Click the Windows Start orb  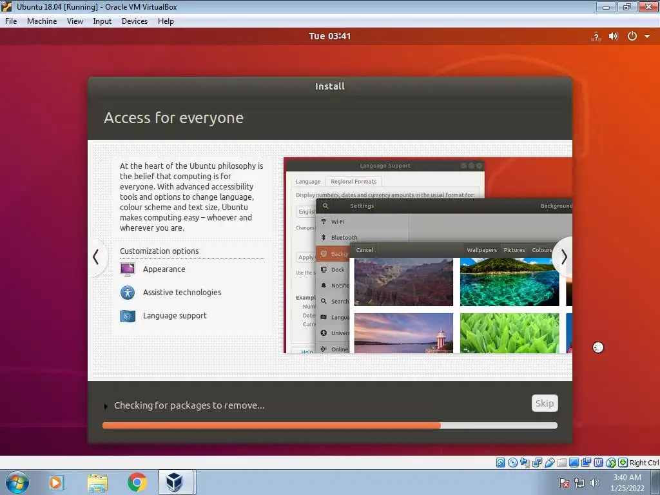(x=17, y=482)
